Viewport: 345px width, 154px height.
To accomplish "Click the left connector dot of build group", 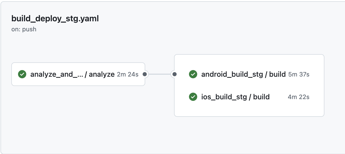I will coord(174,74).
